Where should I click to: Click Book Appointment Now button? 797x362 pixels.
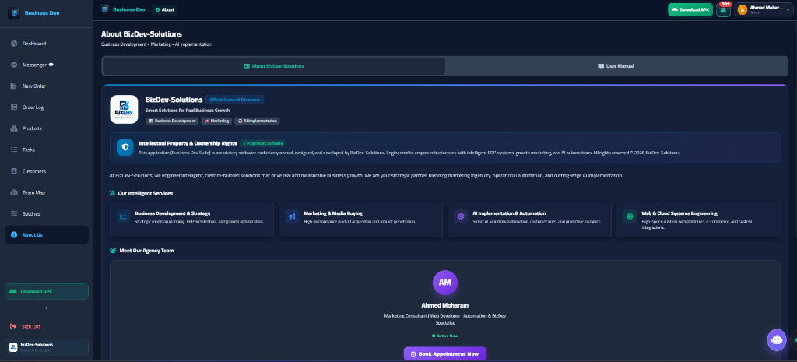pyautogui.click(x=444, y=354)
